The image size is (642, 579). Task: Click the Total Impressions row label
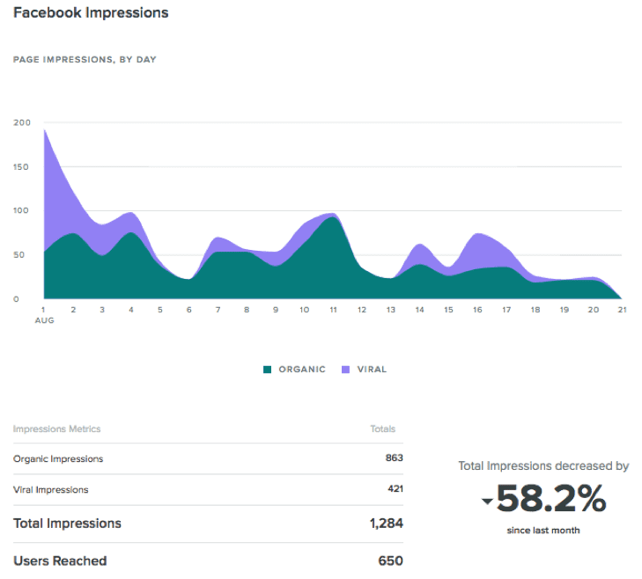point(68,524)
